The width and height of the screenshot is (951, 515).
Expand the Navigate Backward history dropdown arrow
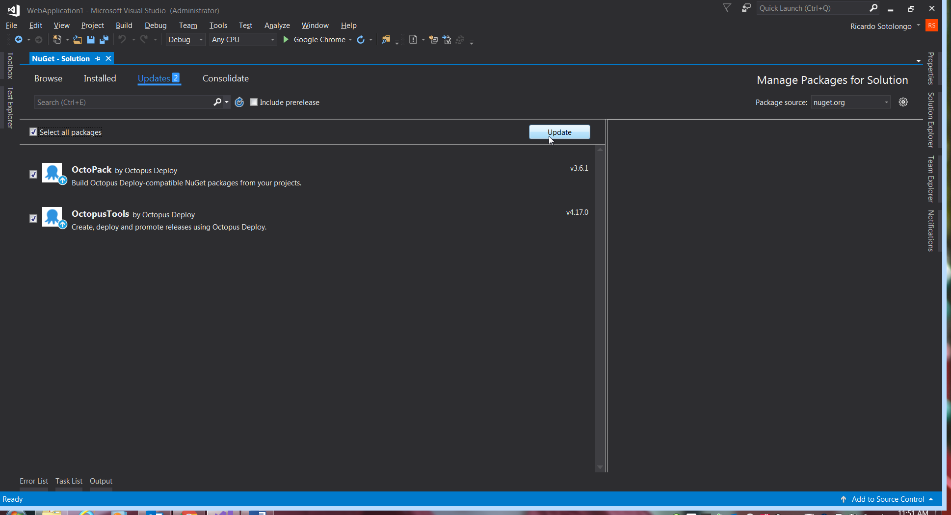(x=29, y=40)
